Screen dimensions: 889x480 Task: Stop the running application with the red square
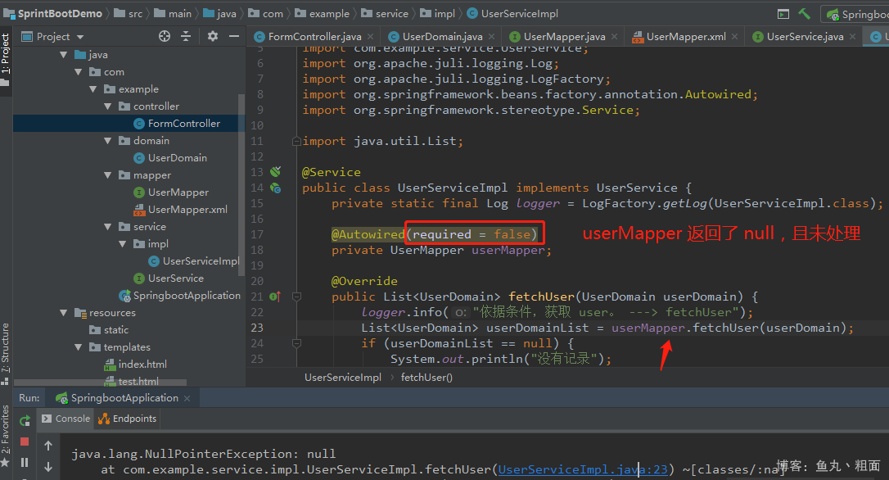coord(25,442)
